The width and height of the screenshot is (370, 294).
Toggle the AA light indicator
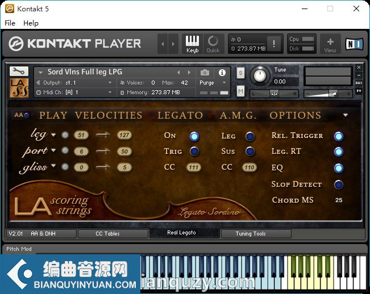coord(27,115)
